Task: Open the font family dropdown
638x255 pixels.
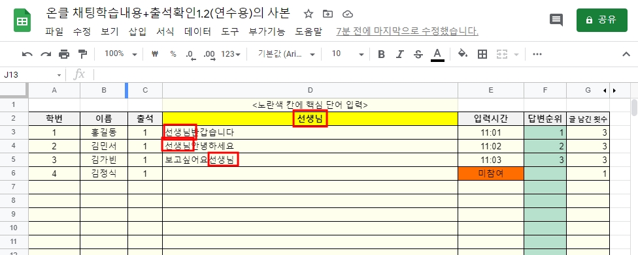Action: coord(286,54)
